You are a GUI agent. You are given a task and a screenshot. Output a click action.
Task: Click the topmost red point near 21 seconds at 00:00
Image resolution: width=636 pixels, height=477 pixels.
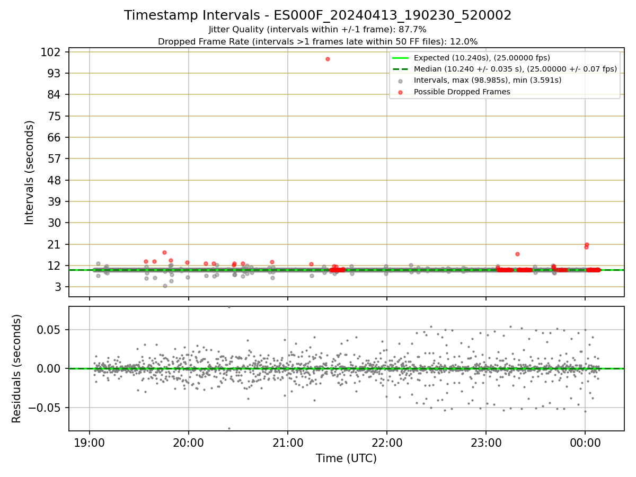pyautogui.click(x=587, y=244)
